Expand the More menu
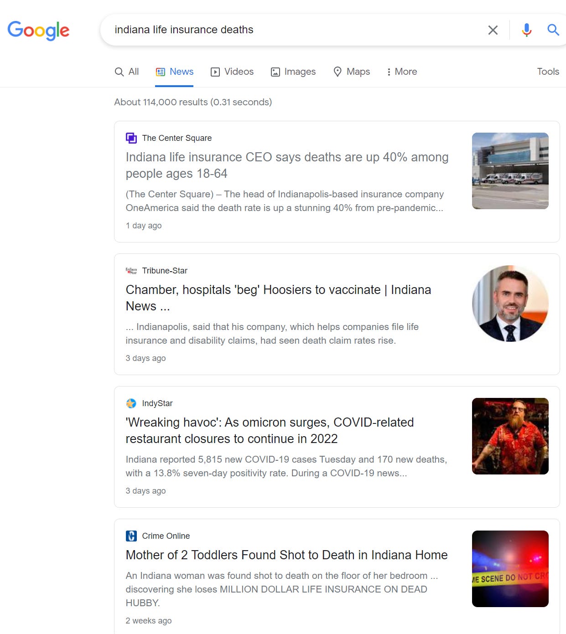Screen dimensions: 566x634 click(x=402, y=72)
